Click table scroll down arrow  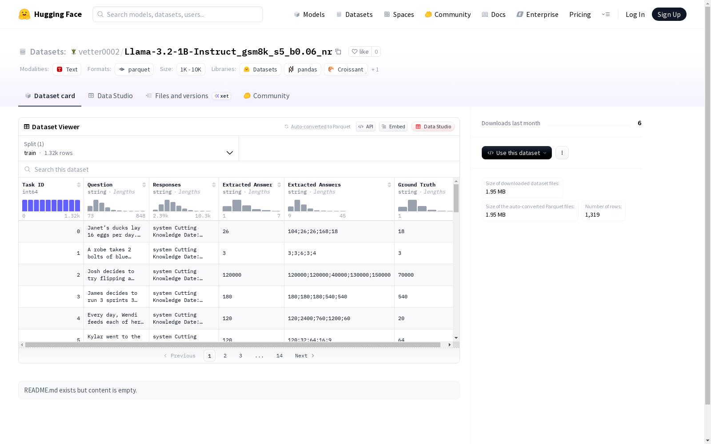456,338
